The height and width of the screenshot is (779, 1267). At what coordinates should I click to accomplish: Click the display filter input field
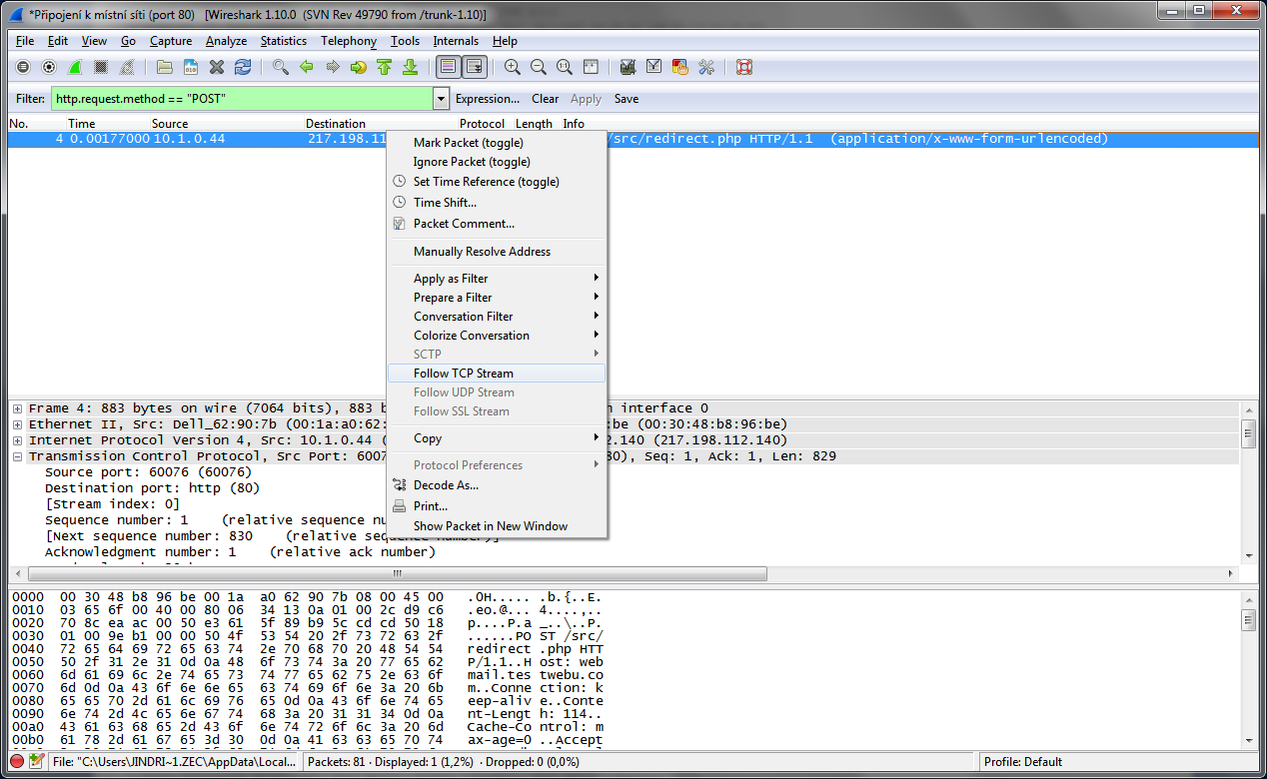(x=242, y=99)
